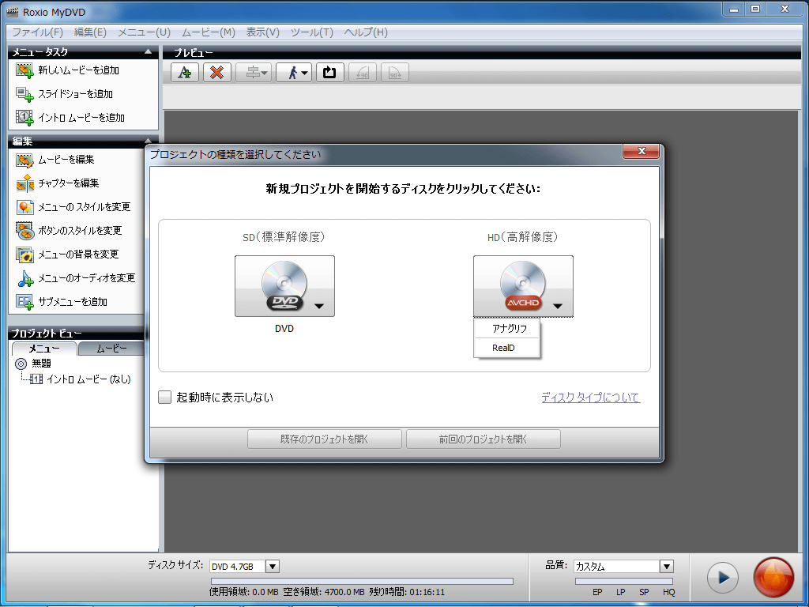Expand the AVCHD disc type dropdown arrow

(x=557, y=306)
